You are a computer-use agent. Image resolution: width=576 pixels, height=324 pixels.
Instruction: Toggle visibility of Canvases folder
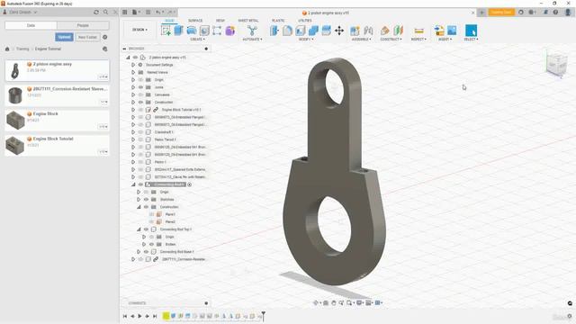140,94
